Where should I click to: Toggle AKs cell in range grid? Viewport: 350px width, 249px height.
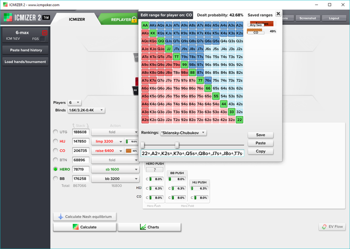pos(153,25)
